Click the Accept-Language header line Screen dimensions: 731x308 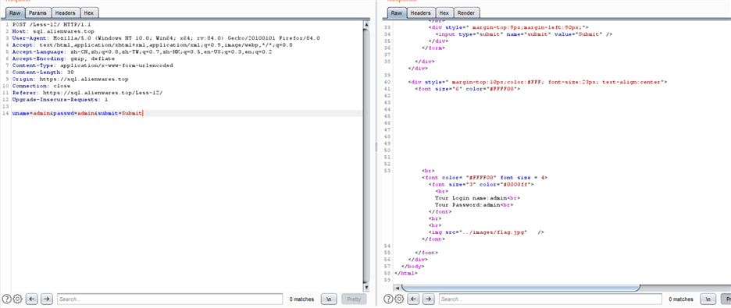point(142,51)
